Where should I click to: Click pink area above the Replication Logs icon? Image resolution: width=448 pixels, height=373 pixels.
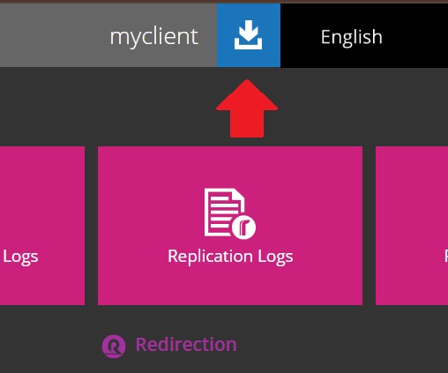tap(230, 166)
